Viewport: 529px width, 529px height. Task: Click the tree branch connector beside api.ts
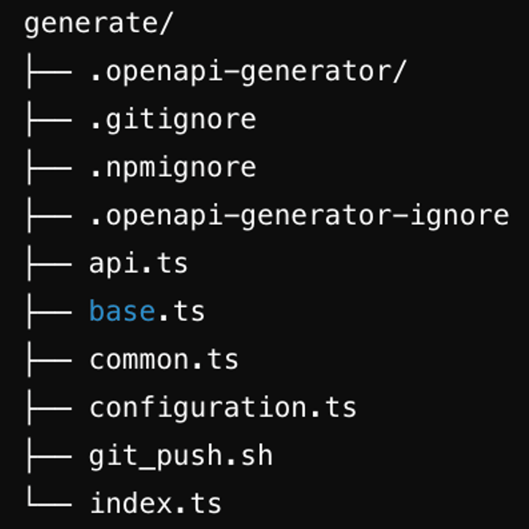[x=49, y=264]
